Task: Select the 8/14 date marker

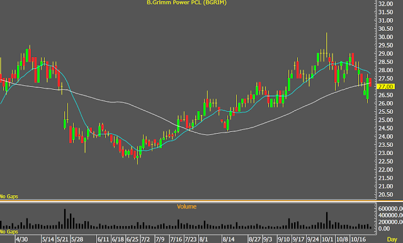Action: pos(229,239)
